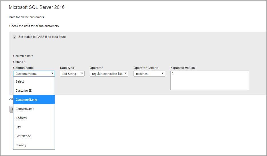Screen dimensions: 267x156
Task: Expand the Data-type dropdown set to List String
Action: click(x=72, y=74)
